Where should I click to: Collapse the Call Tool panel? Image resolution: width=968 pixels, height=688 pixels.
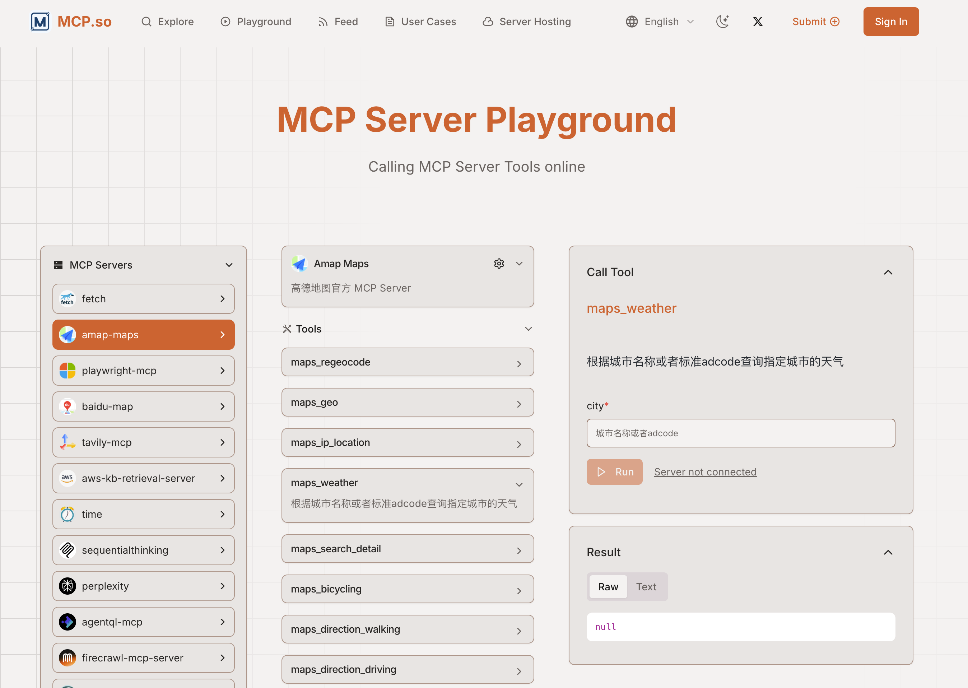[888, 273]
